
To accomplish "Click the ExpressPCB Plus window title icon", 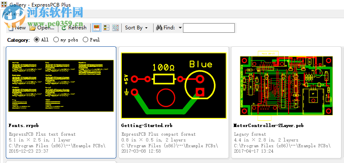I will (4, 5).
